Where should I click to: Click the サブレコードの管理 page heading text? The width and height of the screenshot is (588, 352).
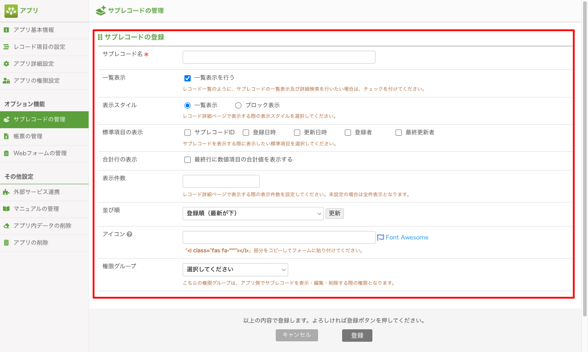click(136, 11)
